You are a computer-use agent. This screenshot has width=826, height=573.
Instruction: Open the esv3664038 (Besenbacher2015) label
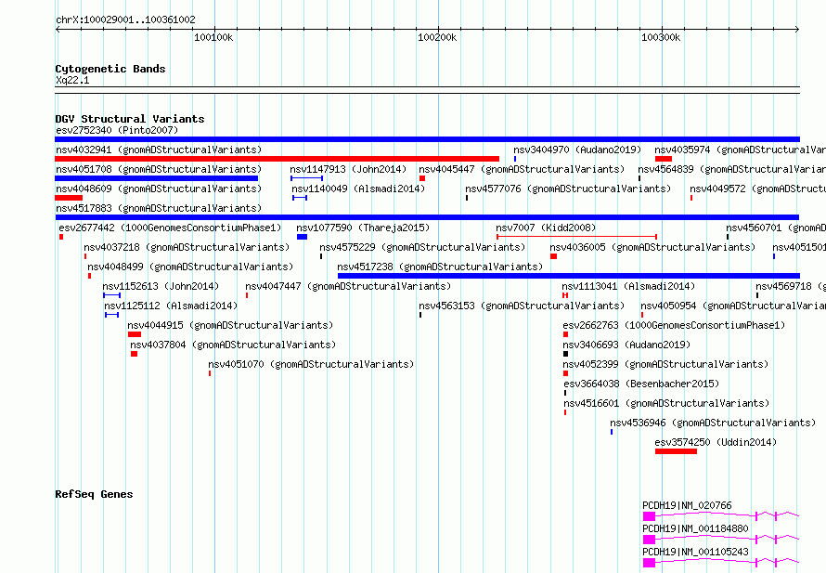641,384
